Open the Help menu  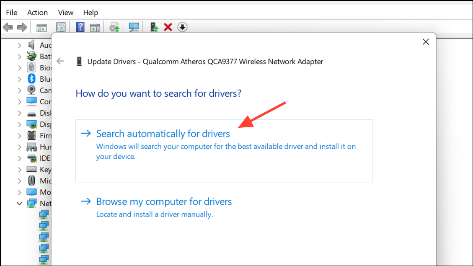90,13
